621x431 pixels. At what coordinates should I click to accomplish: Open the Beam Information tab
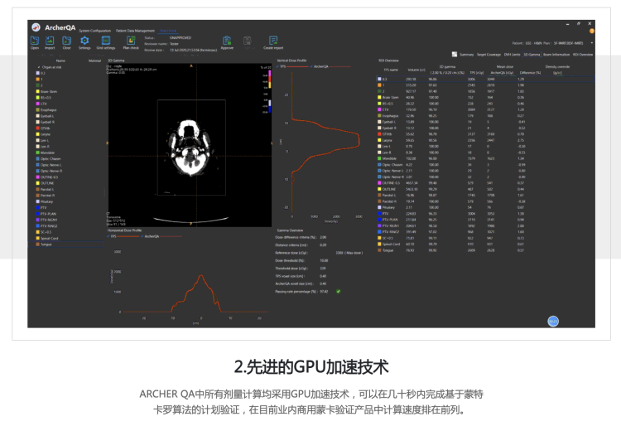[556, 55]
